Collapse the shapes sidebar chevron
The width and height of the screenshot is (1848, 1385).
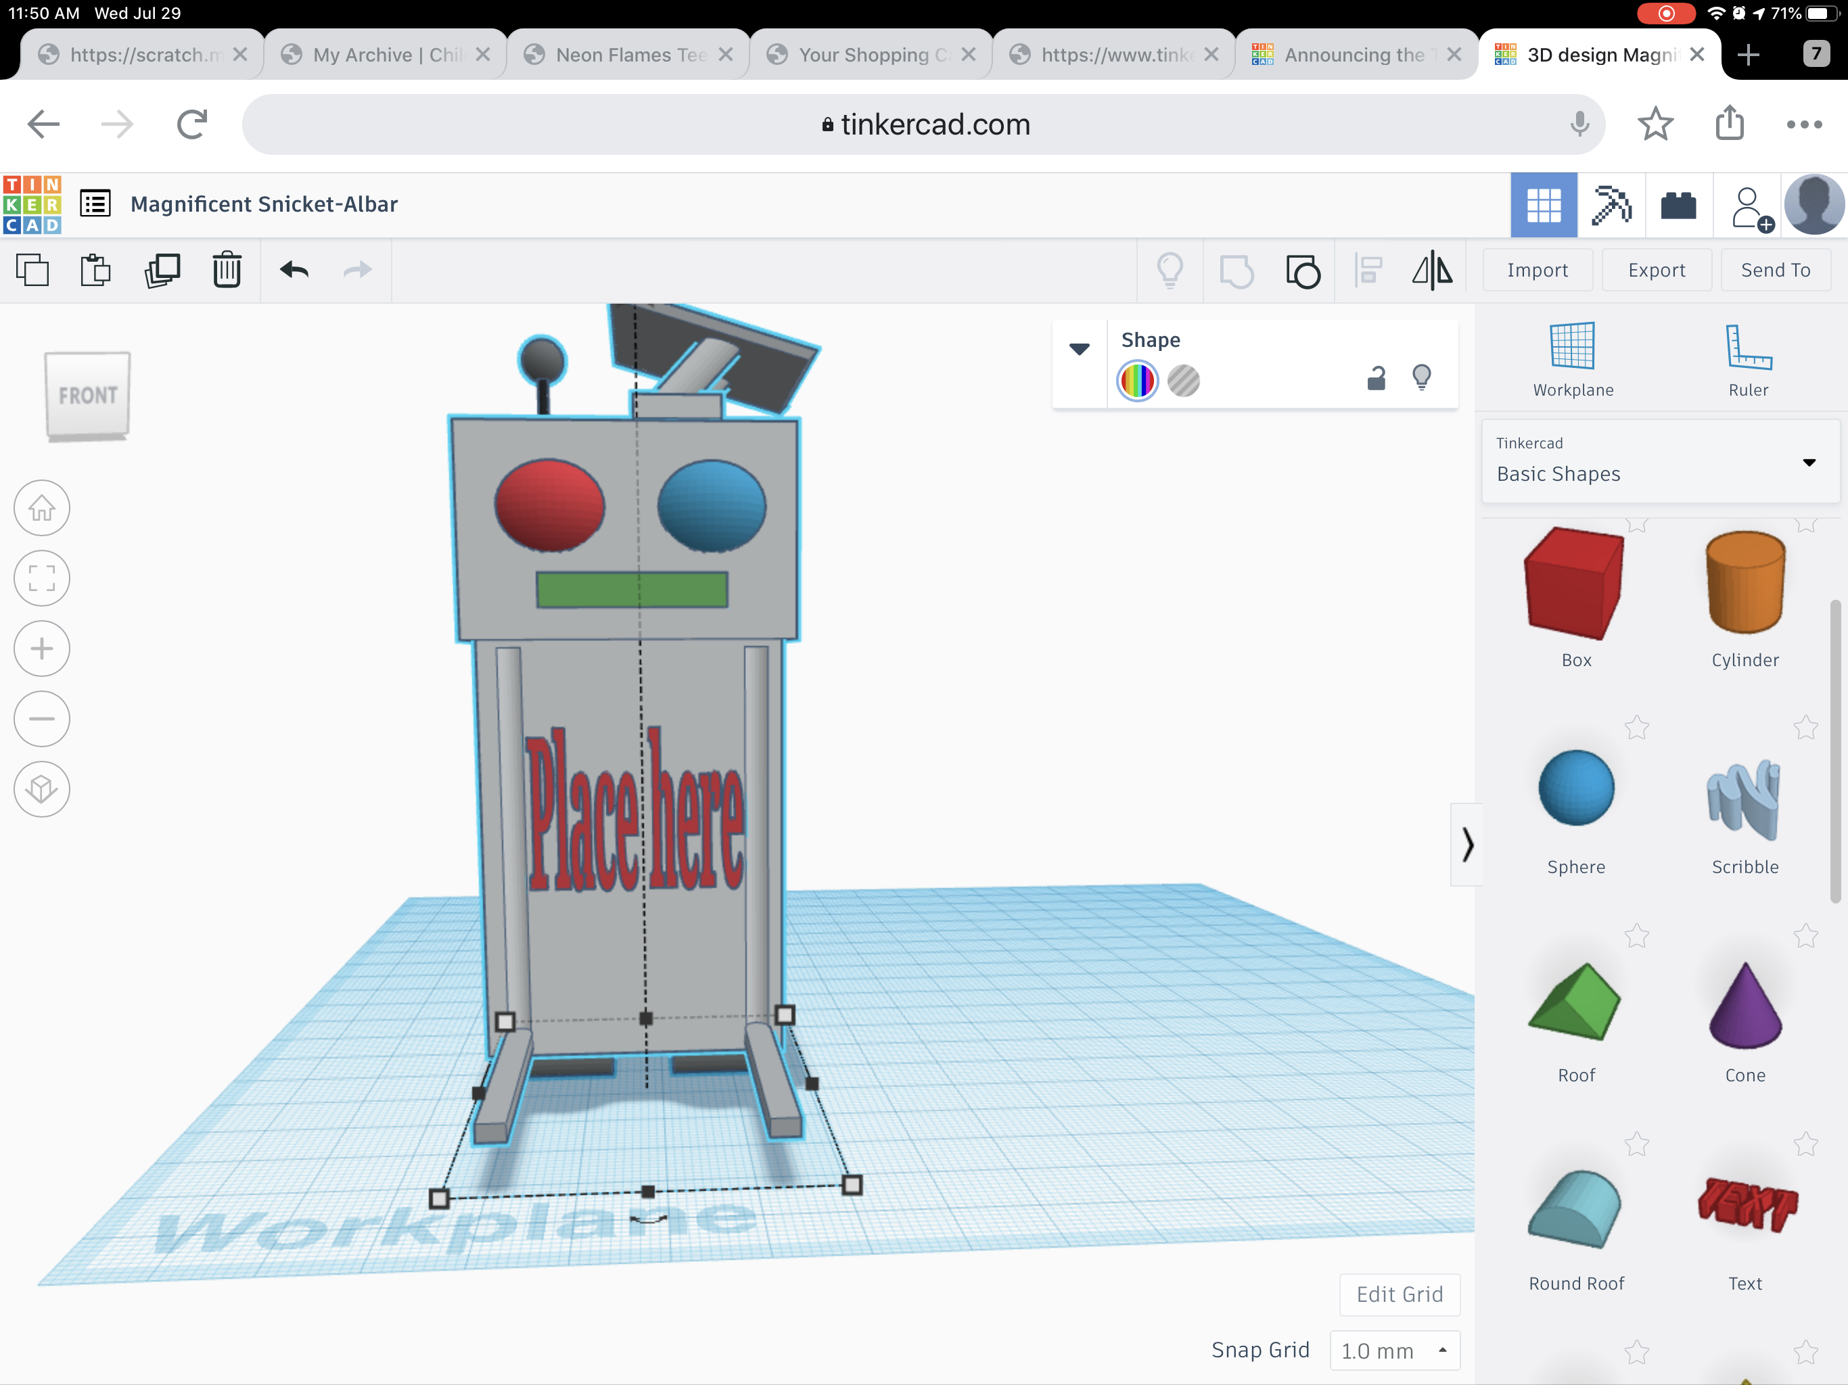[1467, 845]
